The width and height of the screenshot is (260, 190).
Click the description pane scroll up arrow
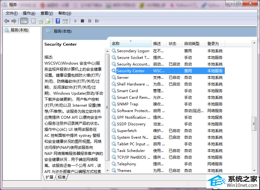(x=107, y=51)
